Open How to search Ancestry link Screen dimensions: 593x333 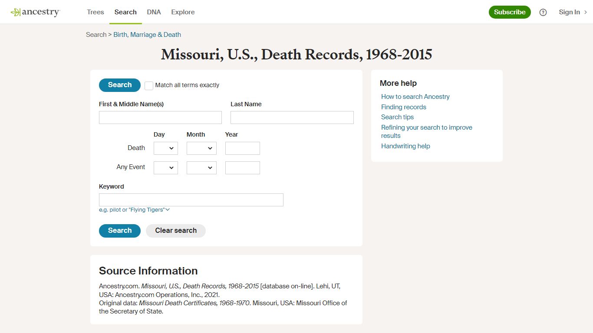pos(415,97)
